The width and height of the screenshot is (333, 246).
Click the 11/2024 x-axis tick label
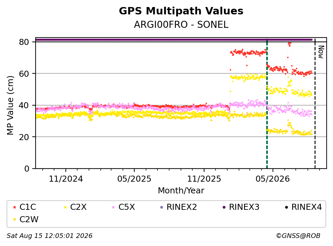click(66, 179)
